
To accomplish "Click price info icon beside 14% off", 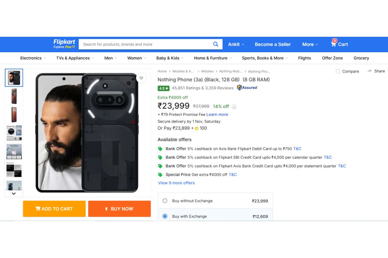I will [x=234, y=107].
